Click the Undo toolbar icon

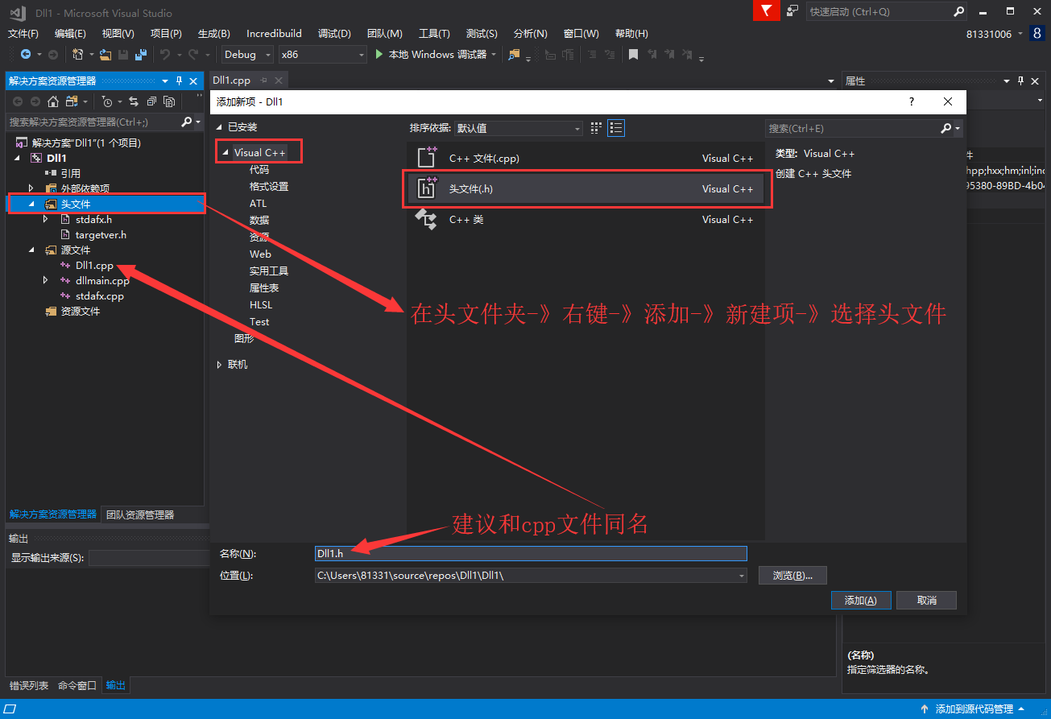click(164, 55)
